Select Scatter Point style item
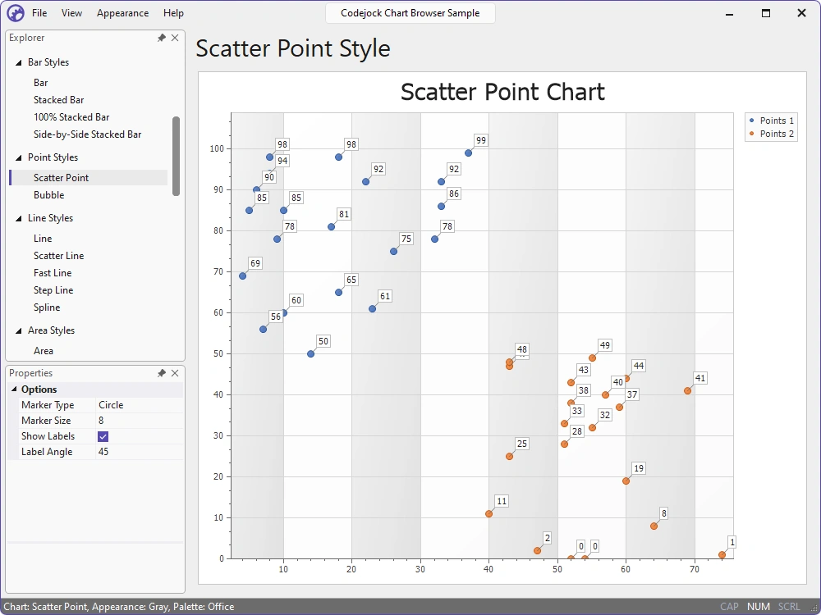 pos(89,178)
